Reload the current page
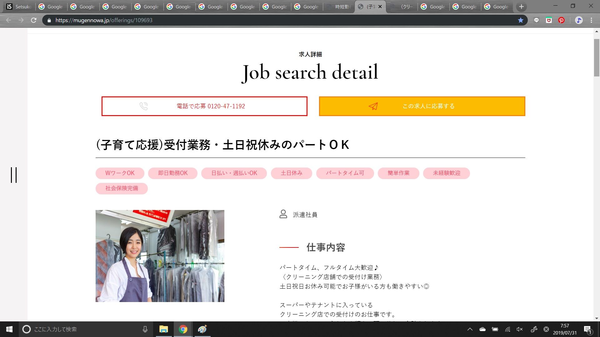The image size is (600, 337). (33, 20)
